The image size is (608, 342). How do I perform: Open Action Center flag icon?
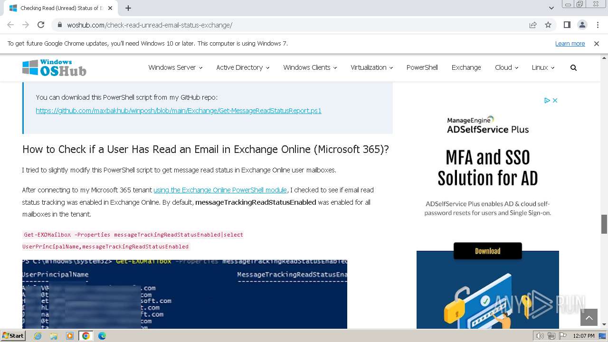[562, 336]
